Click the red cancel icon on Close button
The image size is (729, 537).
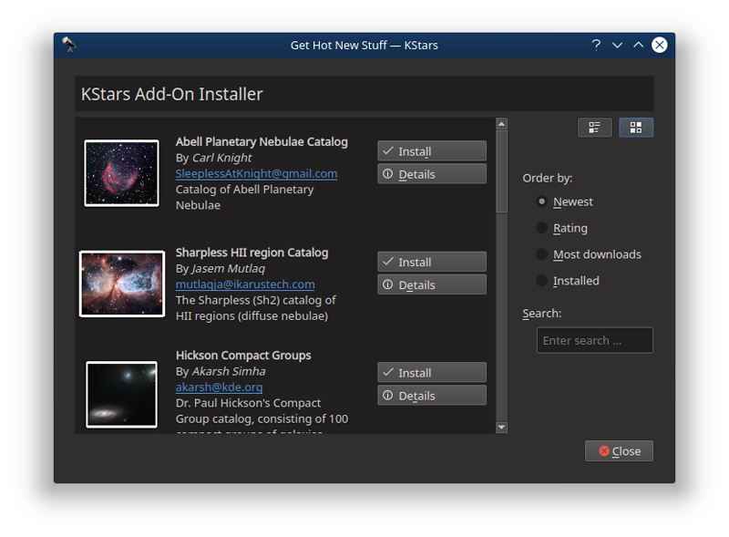pyautogui.click(x=602, y=450)
